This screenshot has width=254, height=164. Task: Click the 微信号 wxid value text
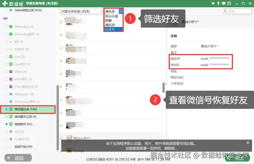tap(215, 59)
